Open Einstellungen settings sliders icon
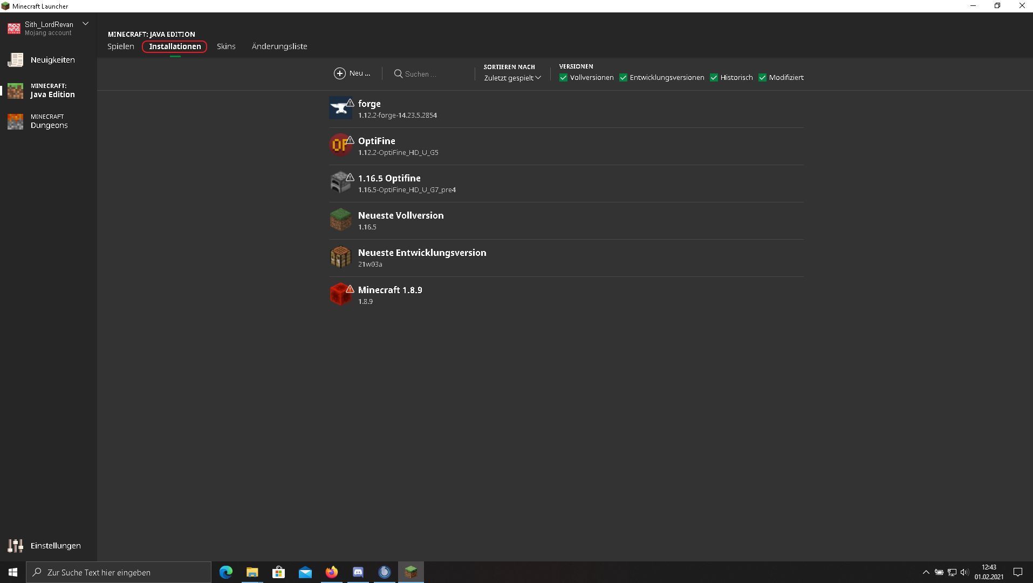This screenshot has width=1033, height=583. (x=15, y=546)
